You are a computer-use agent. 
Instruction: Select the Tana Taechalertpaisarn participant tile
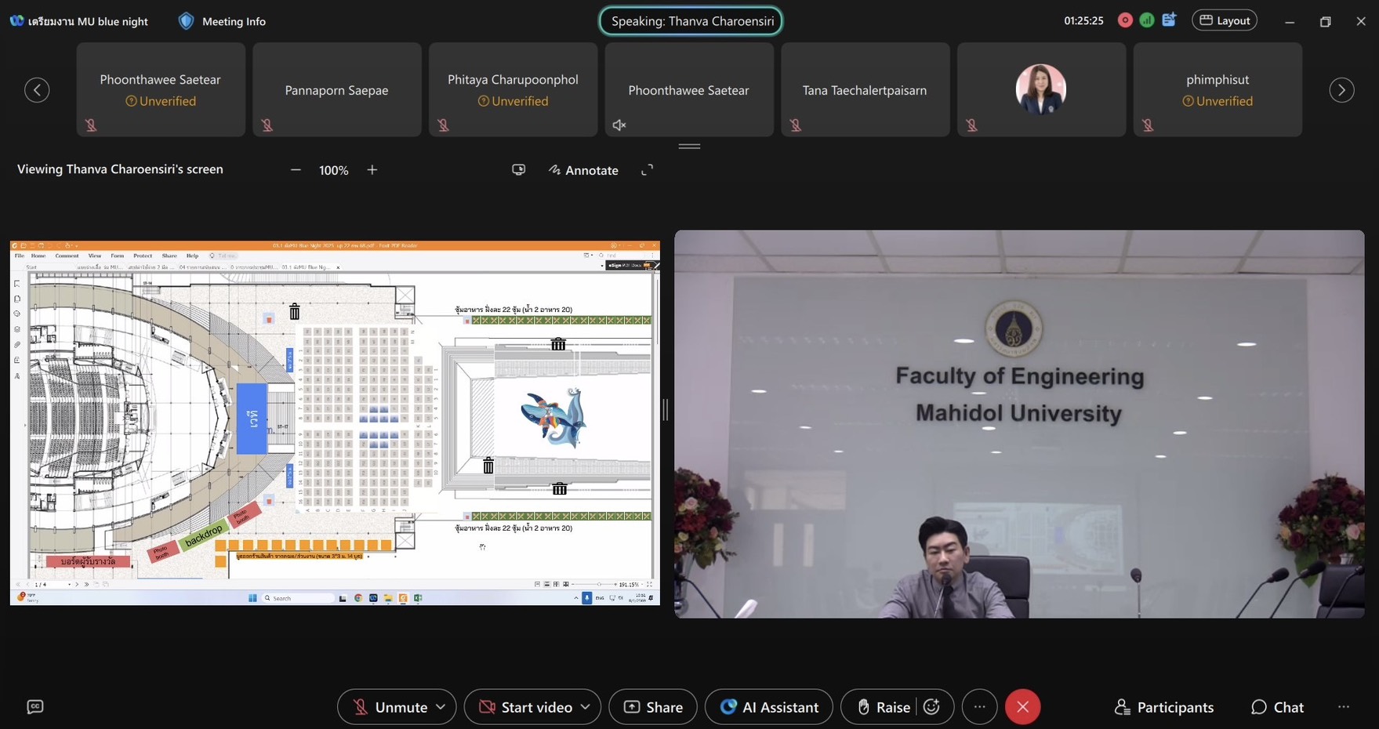[865, 90]
